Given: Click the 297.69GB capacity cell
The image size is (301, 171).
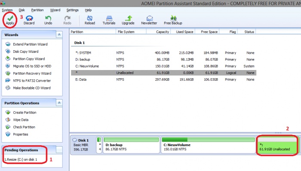Looking at the screenshot, I should point(162,79).
